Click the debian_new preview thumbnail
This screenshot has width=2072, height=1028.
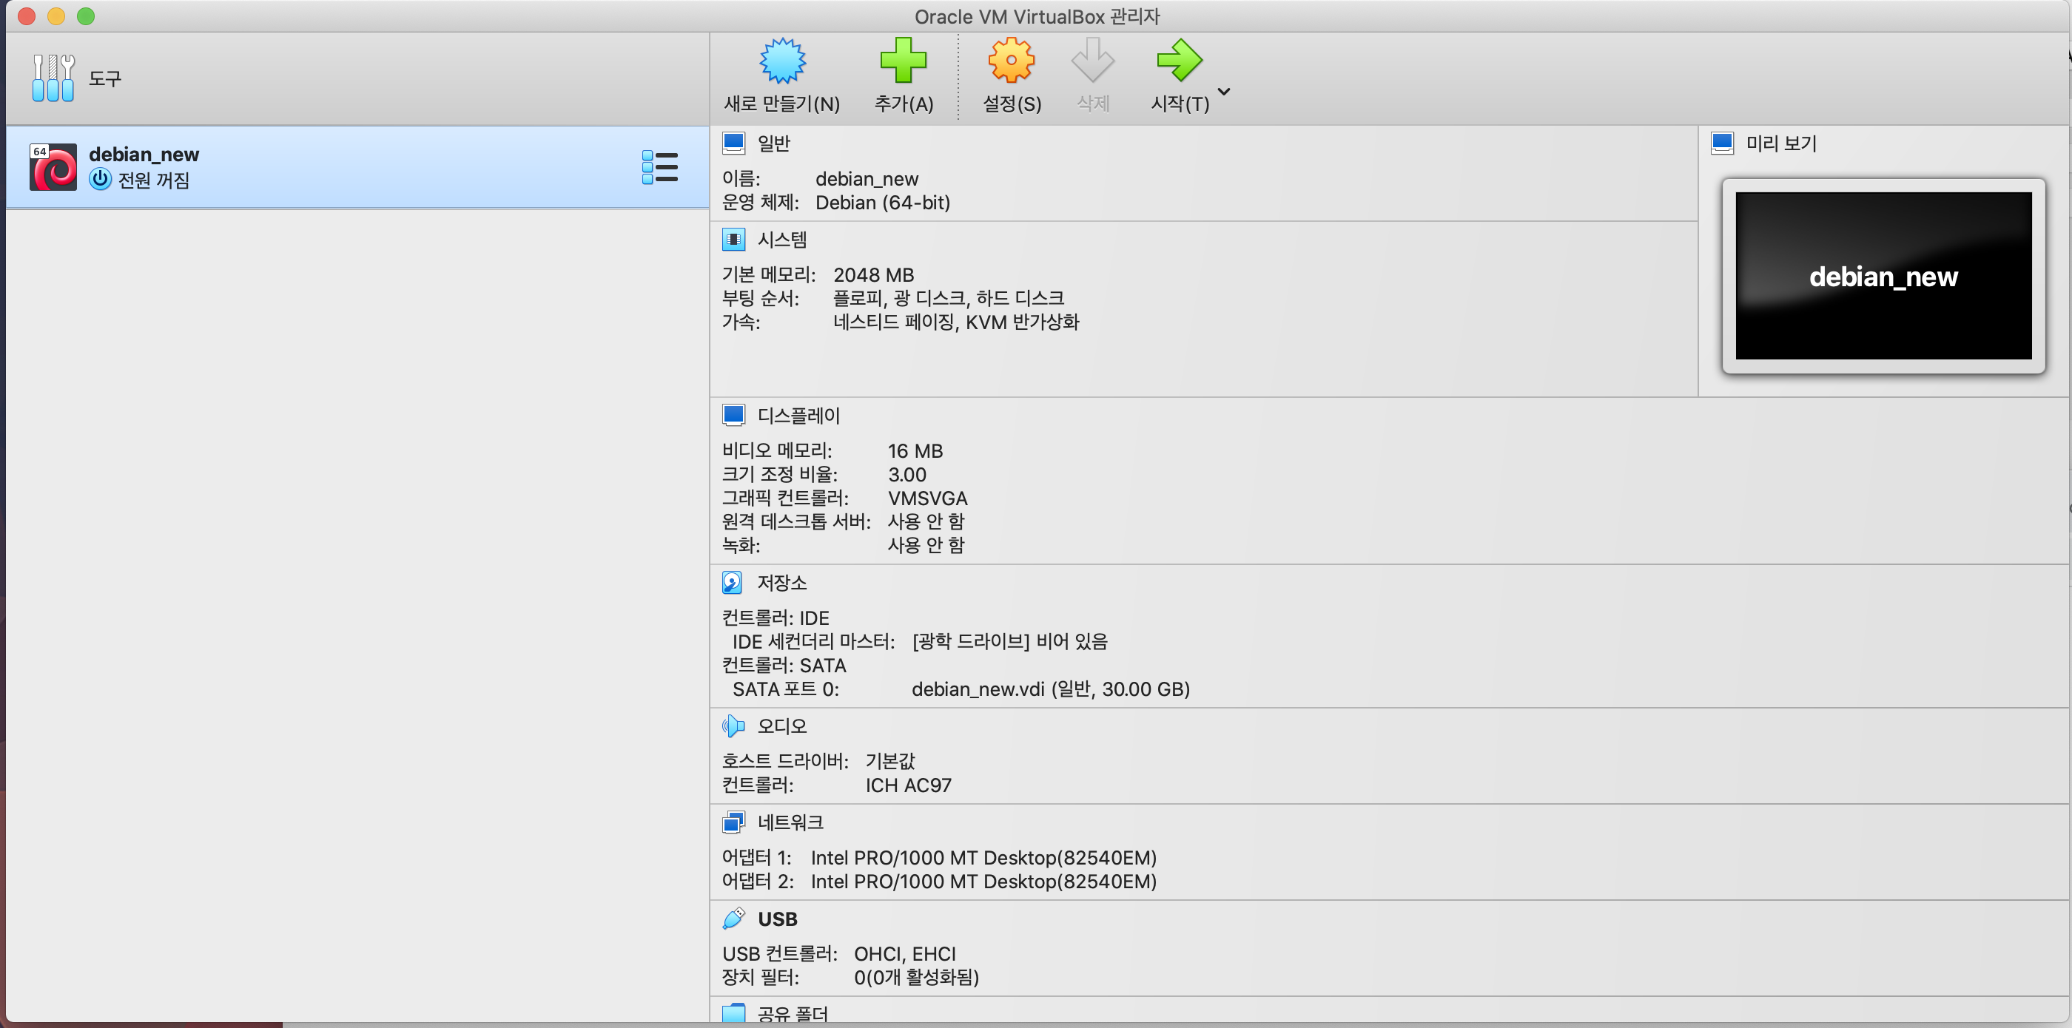1883,276
